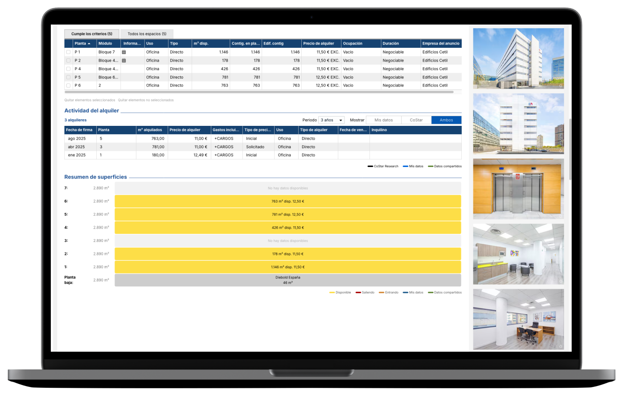Click the yellow Disponible legend marker

332,293
